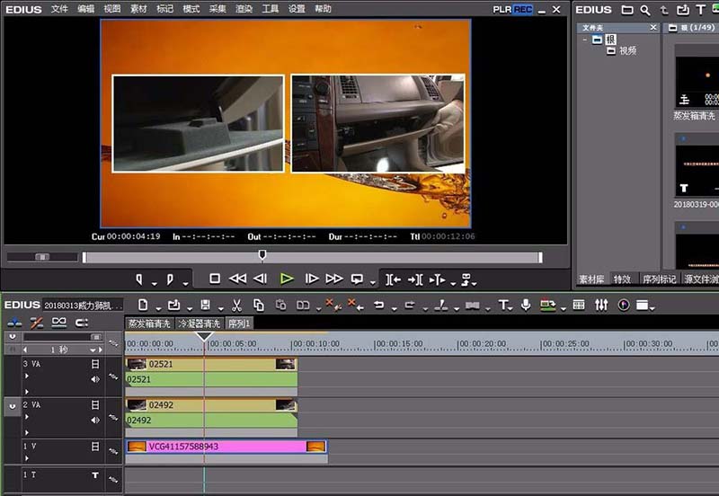Select the 冷凝器清洗 sequence tab
This screenshot has height=496, width=719.
(199, 323)
